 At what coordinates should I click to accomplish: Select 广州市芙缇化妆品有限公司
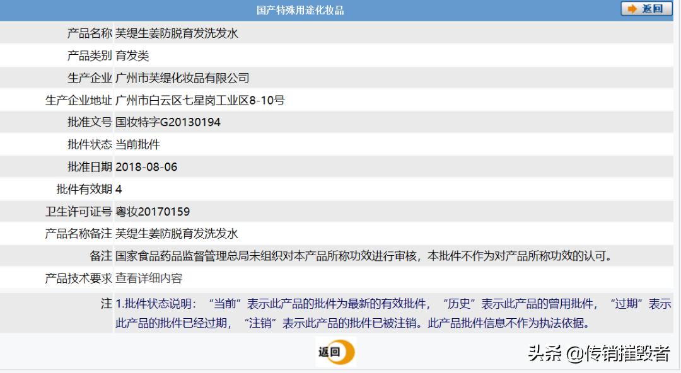pyautogui.click(x=182, y=78)
